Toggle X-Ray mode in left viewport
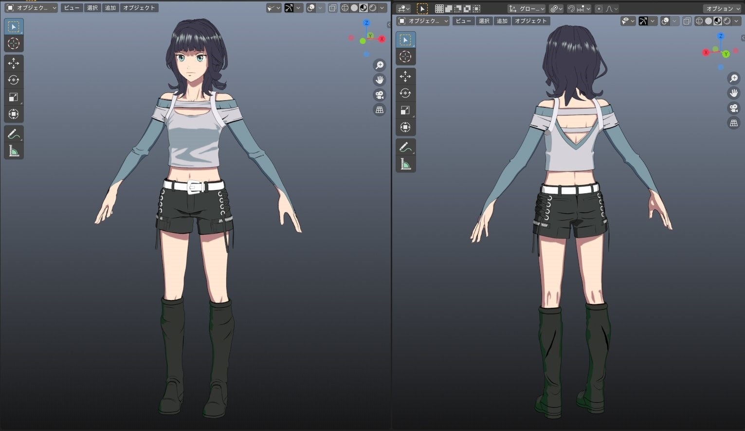Image resolution: width=745 pixels, height=431 pixels. pos(333,8)
